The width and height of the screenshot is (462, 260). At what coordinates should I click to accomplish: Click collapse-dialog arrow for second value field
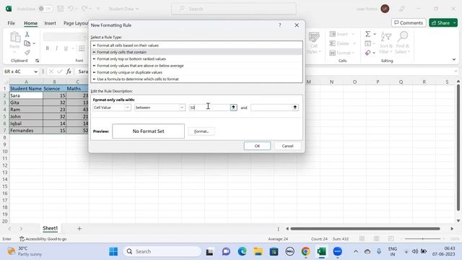point(295,108)
